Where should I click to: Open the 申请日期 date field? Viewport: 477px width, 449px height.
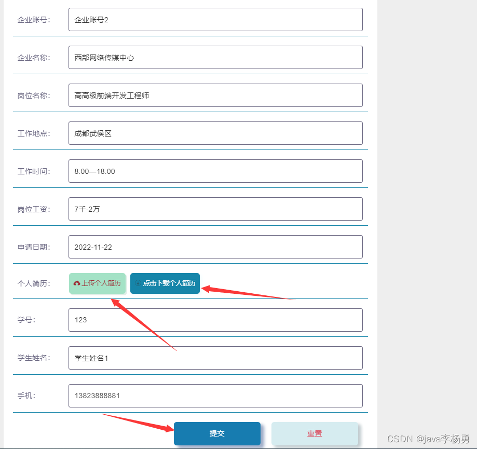pos(215,247)
